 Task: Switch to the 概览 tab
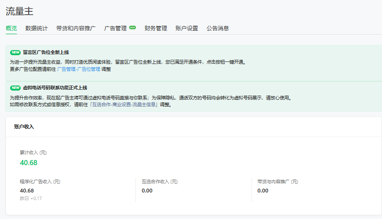point(11,29)
